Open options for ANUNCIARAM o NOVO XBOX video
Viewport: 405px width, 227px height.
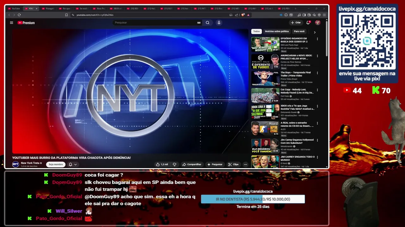point(317,56)
